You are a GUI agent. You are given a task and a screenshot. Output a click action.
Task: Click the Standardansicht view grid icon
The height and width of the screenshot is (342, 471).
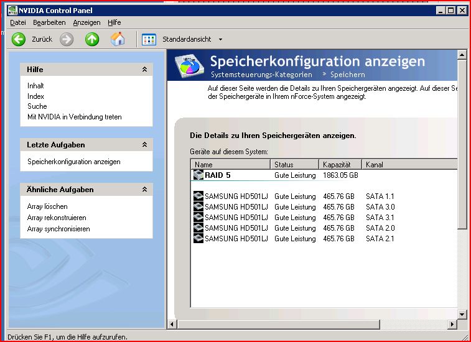click(149, 39)
